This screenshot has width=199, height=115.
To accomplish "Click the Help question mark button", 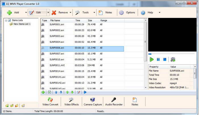I will click(x=147, y=12).
